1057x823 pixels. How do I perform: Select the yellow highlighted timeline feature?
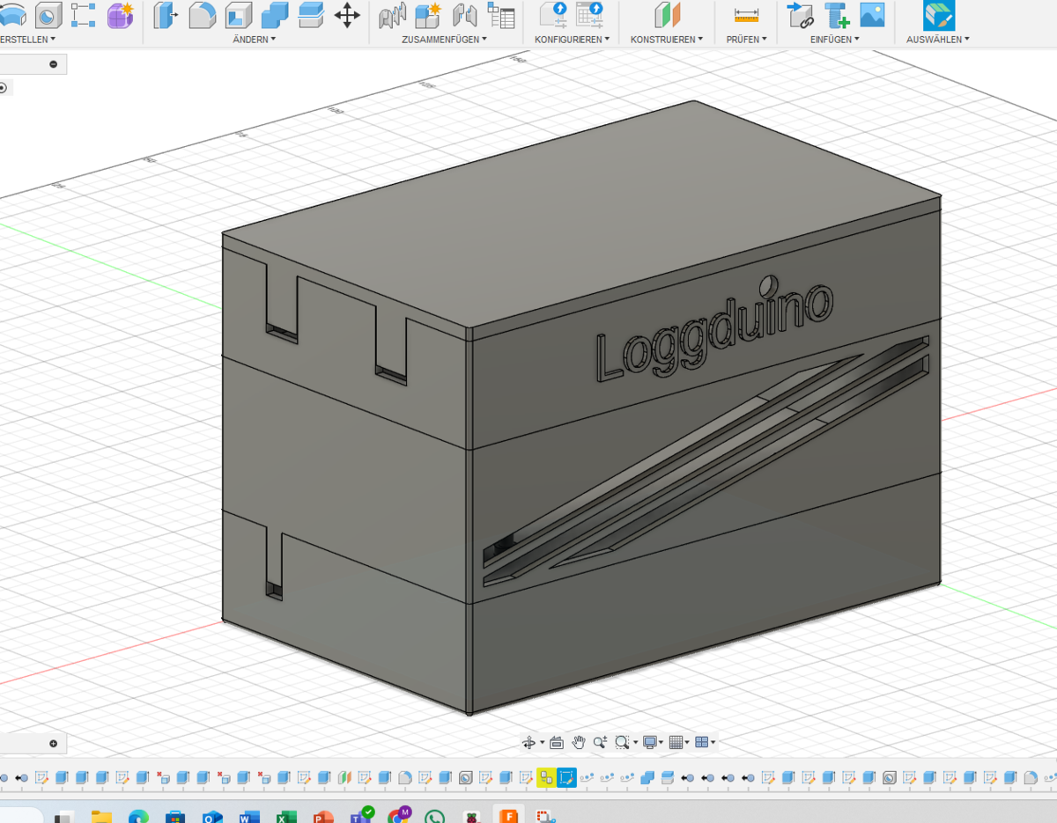(546, 777)
